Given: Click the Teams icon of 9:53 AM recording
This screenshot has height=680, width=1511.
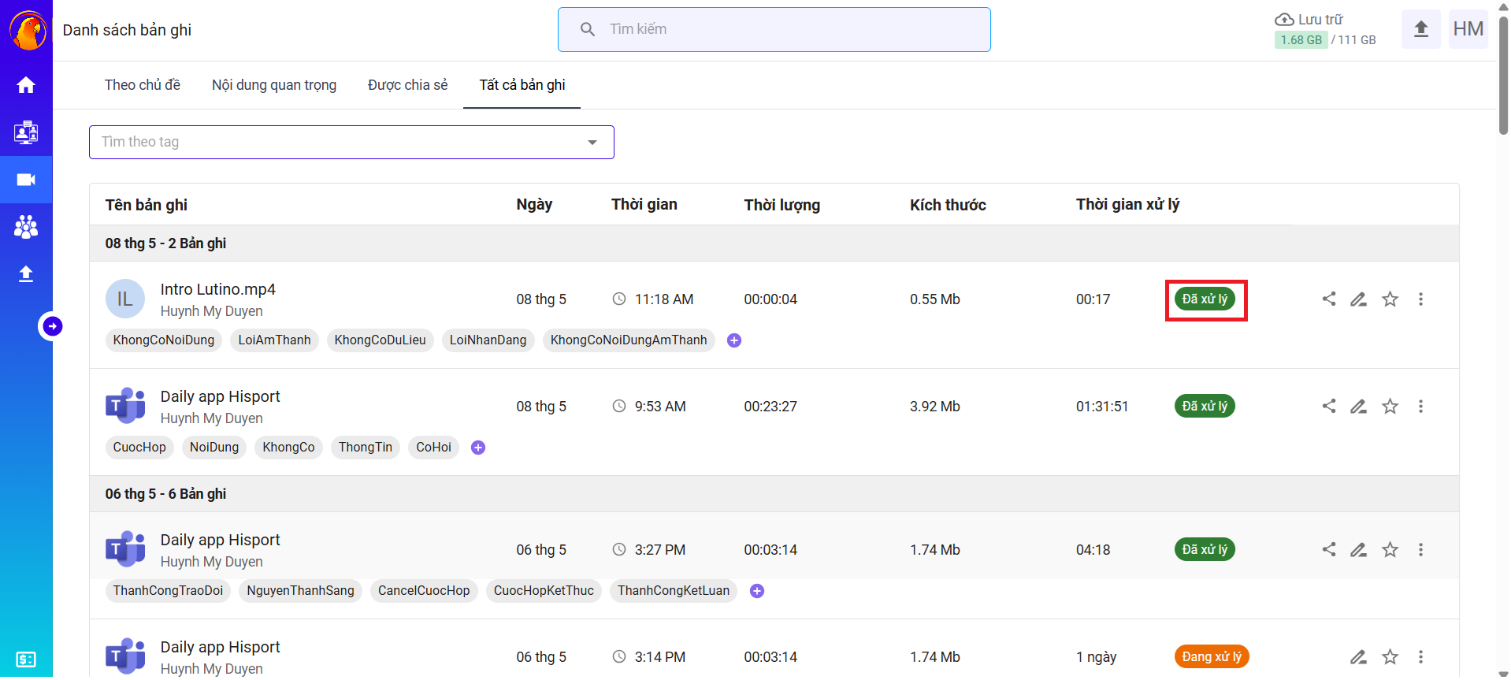Looking at the screenshot, I should (x=125, y=406).
